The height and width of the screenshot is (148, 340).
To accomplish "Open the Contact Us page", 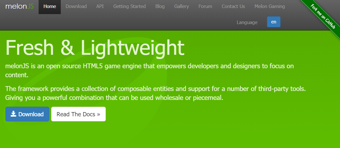I will tap(233, 6).
